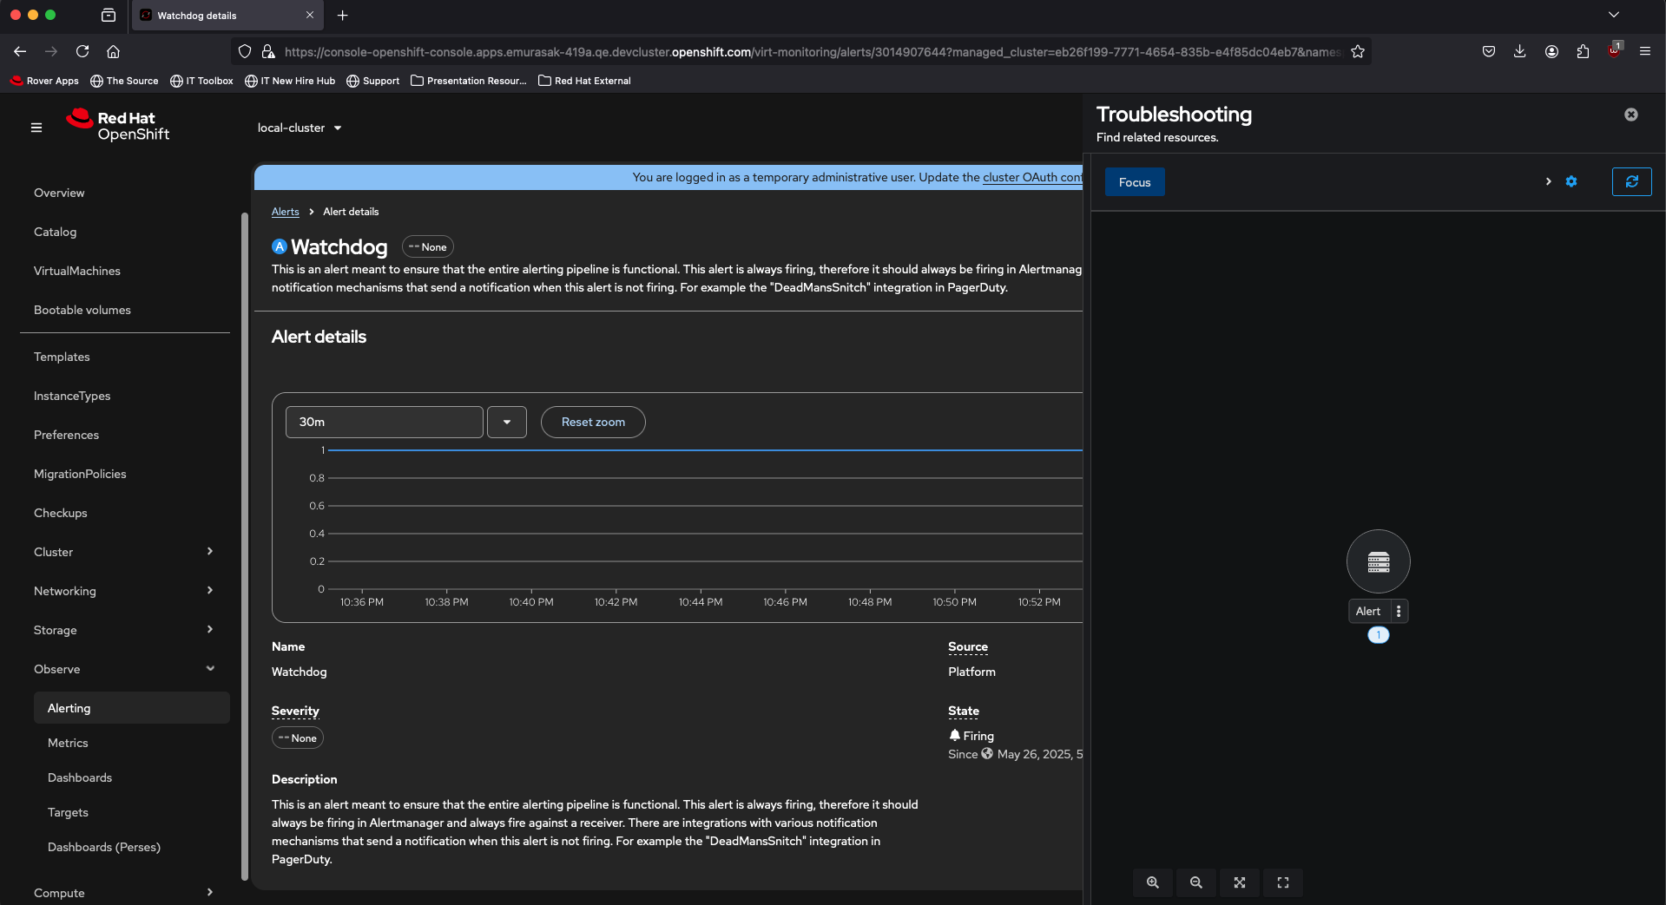Viewport: 1666px width, 905px height.
Task: Click the reset view icon in topology
Action: coord(1282,882)
